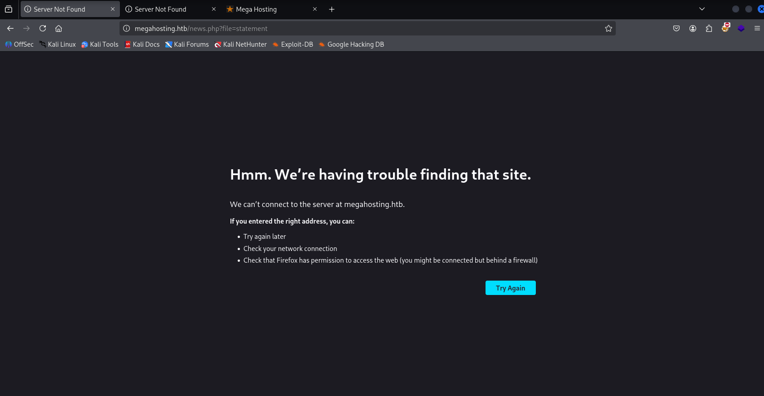Open the Save to Pocket icon
The height and width of the screenshot is (396, 764).
pyautogui.click(x=676, y=28)
